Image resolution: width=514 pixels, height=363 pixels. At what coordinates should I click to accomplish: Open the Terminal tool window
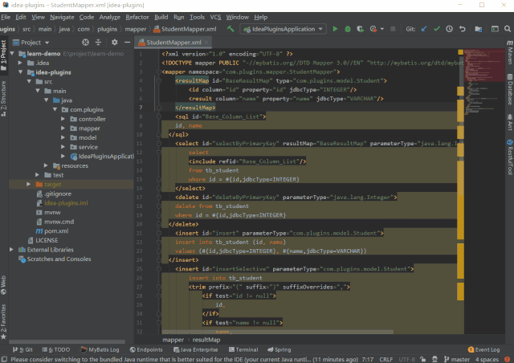tap(243, 350)
